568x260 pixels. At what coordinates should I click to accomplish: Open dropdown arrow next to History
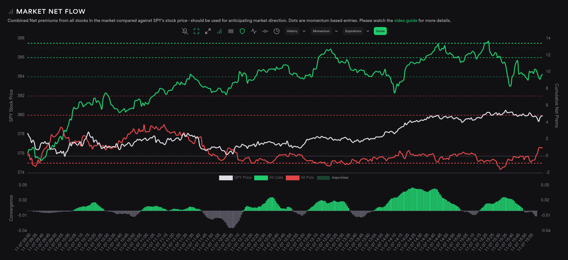tap(304, 31)
